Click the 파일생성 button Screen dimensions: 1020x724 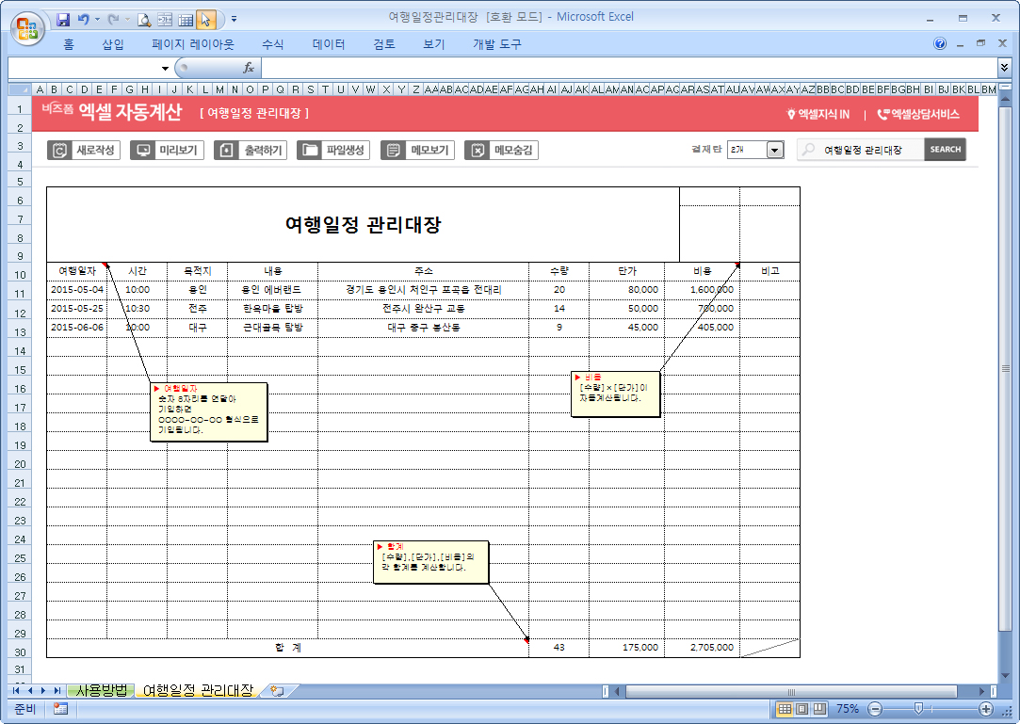coord(333,151)
